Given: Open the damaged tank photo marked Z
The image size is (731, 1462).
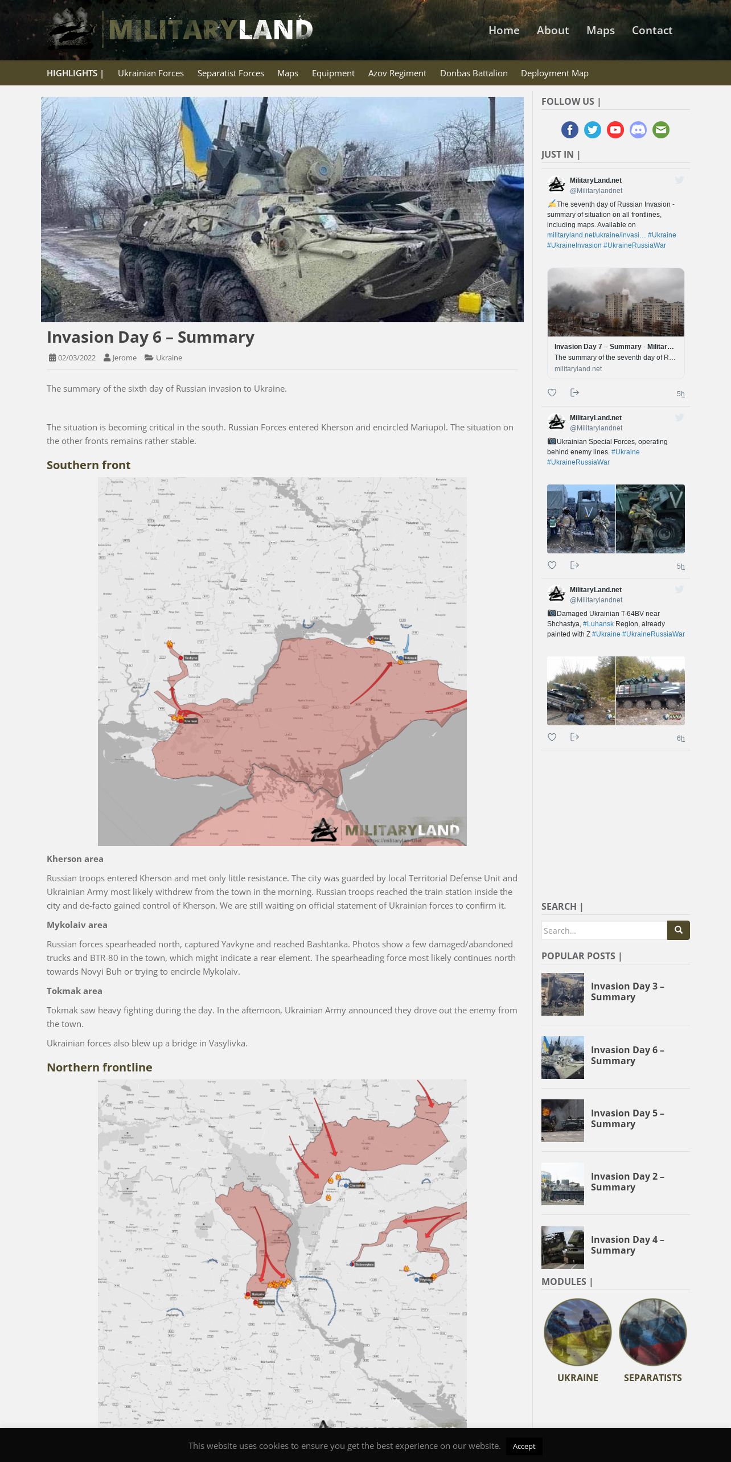Looking at the screenshot, I should pyautogui.click(x=651, y=691).
